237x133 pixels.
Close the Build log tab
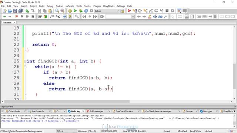tap(83, 111)
